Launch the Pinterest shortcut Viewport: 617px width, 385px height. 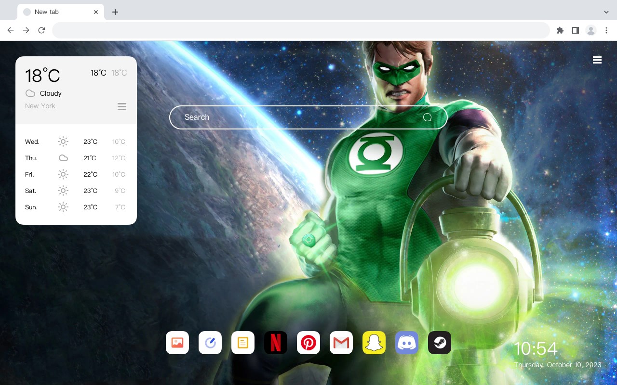tap(308, 343)
